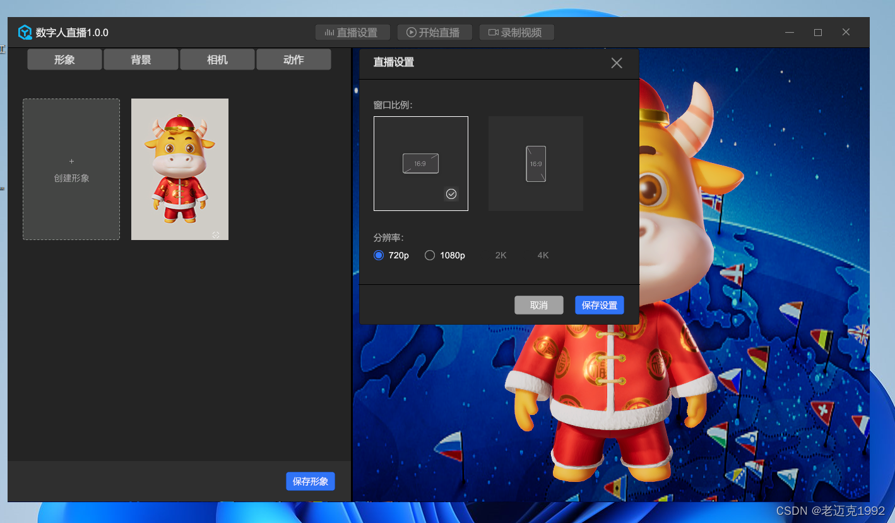This screenshot has height=523, width=895.
Task: Open the 相机 tab
Action: tap(217, 59)
